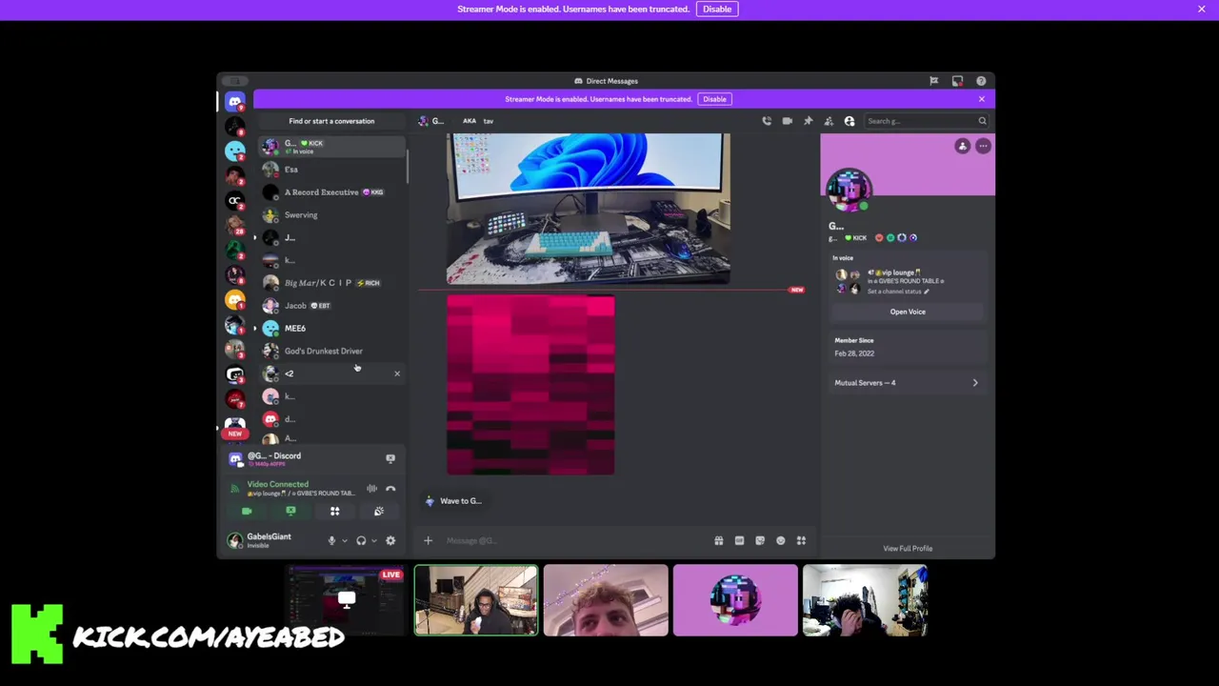Open Discord home direct messages icon
The image size is (1219, 686).
[234, 101]
